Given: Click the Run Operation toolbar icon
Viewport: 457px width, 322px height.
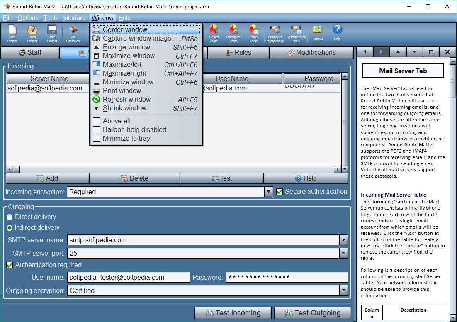Looking at the screenshot, I should tap(73, 34).
